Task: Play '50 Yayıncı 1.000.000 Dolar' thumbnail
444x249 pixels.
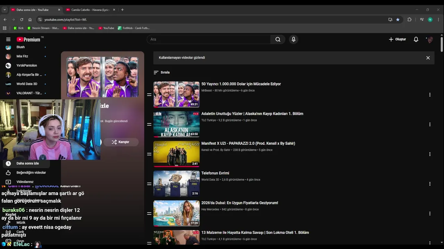Action: [176, 94]
